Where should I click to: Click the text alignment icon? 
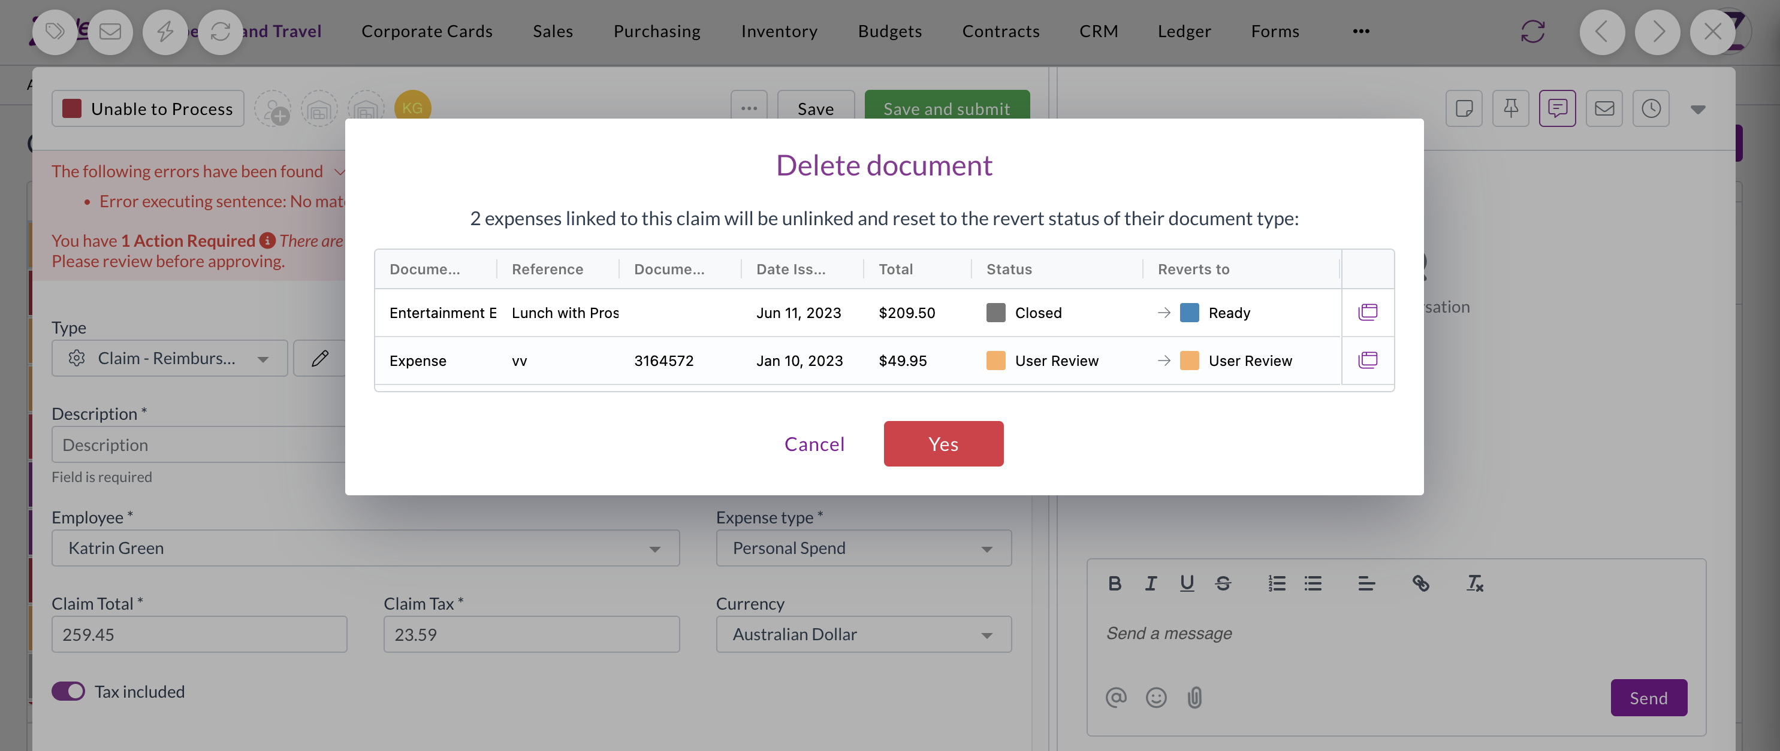[1366, 583]
